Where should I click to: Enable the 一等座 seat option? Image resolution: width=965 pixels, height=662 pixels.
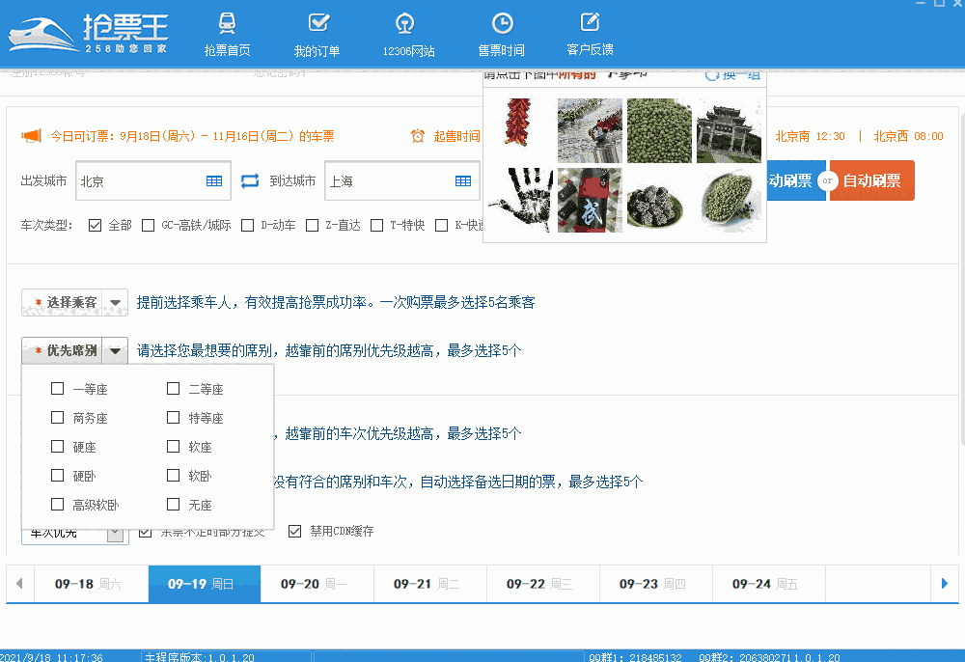[x=57, y=388]
